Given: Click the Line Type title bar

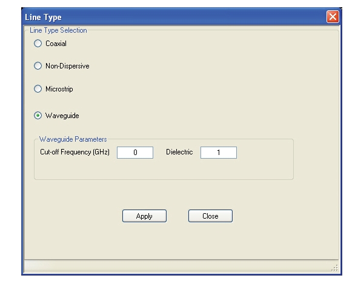Looking at the screenshot, I should (x=173, y=17).
